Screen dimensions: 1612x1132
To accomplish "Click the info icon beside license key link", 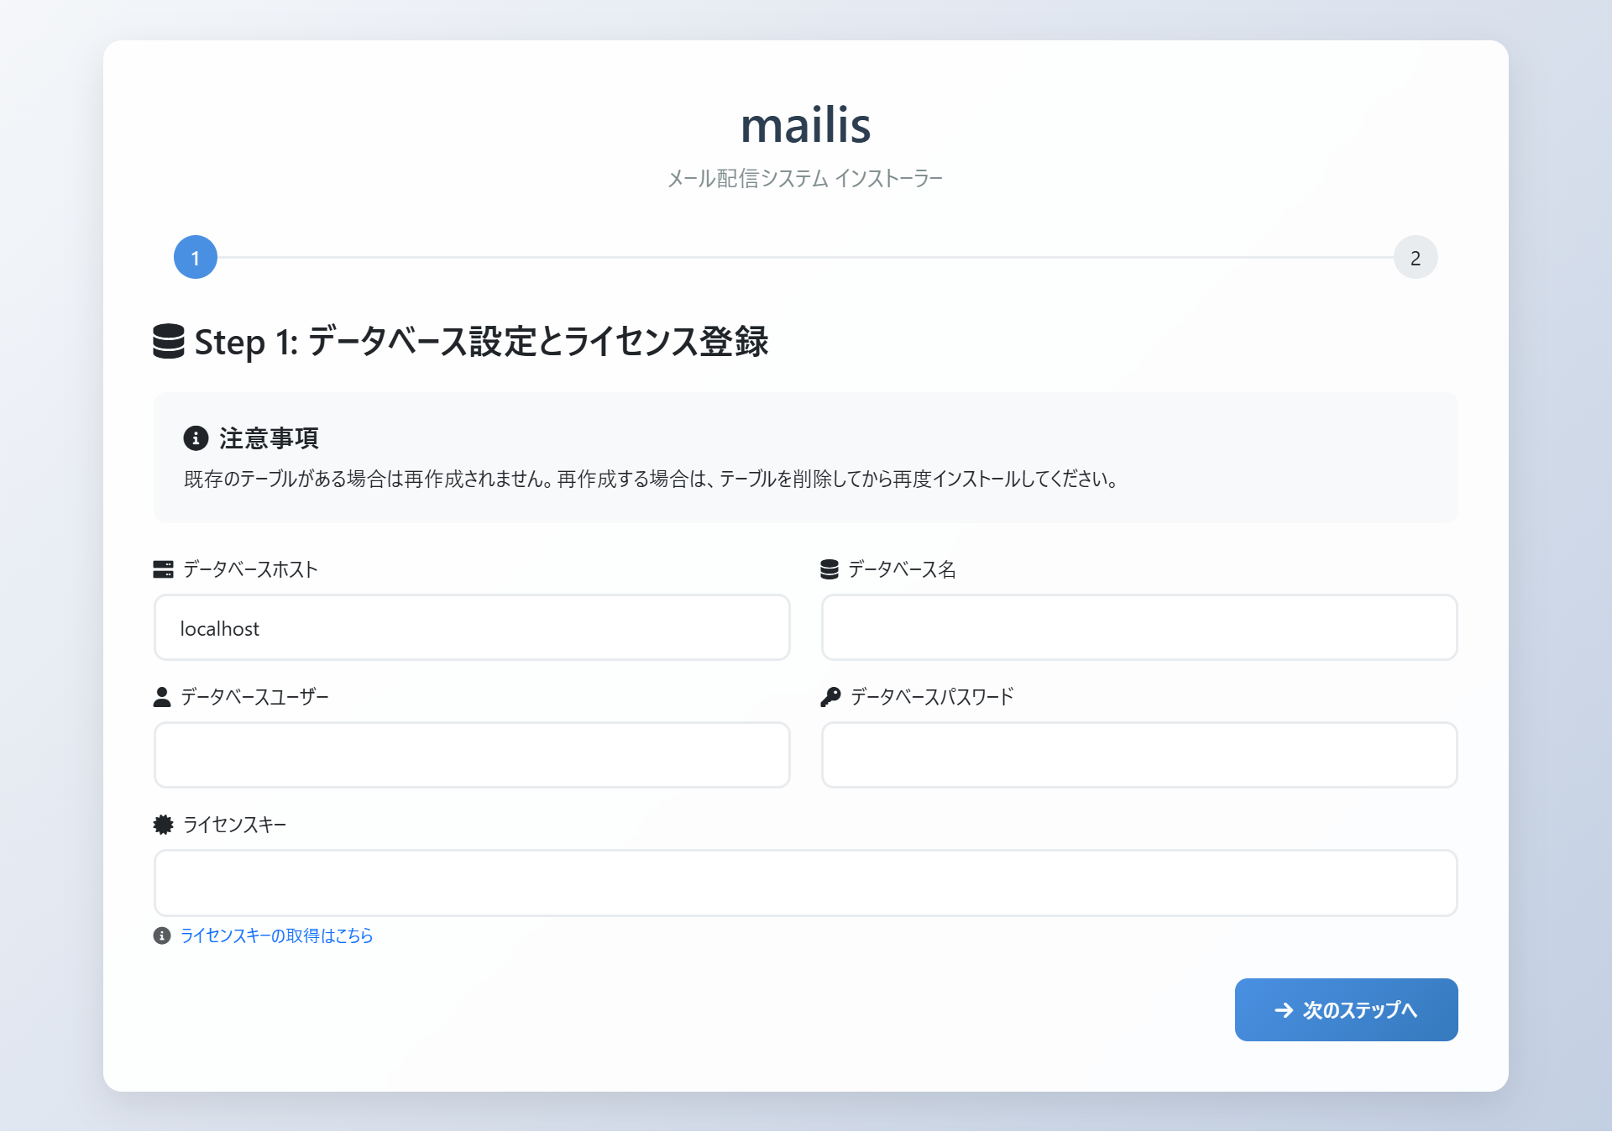I will tap(162, 935).
